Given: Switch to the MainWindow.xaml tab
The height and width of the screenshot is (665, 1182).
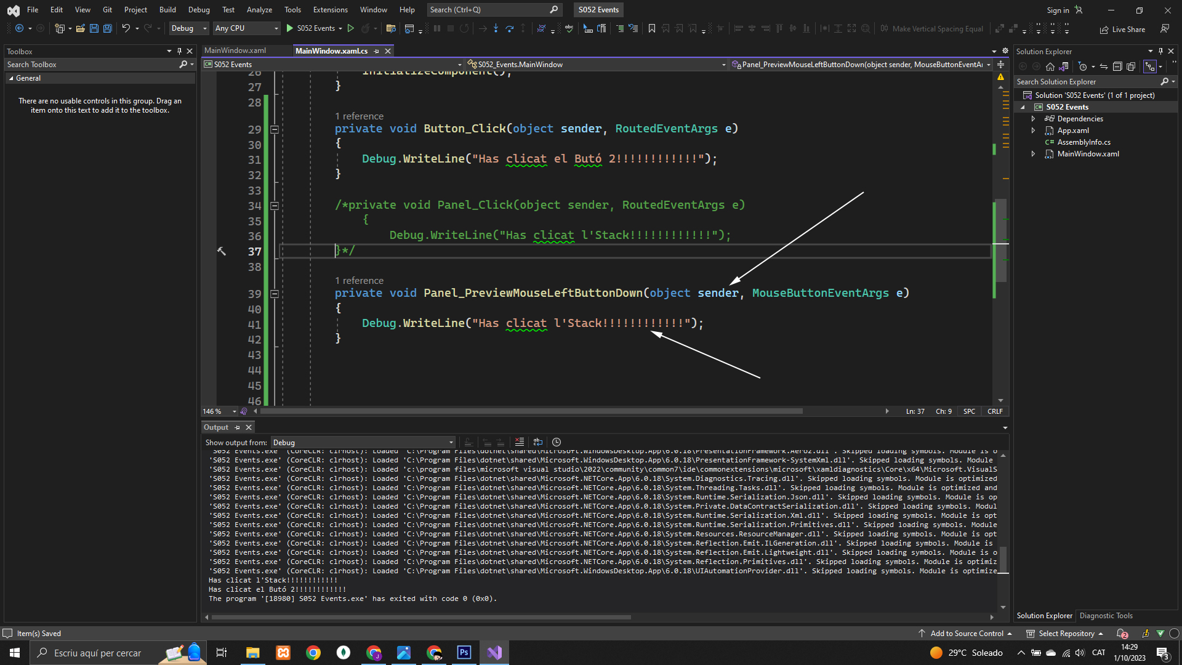Looking at the screenshot, I should 235,50.
